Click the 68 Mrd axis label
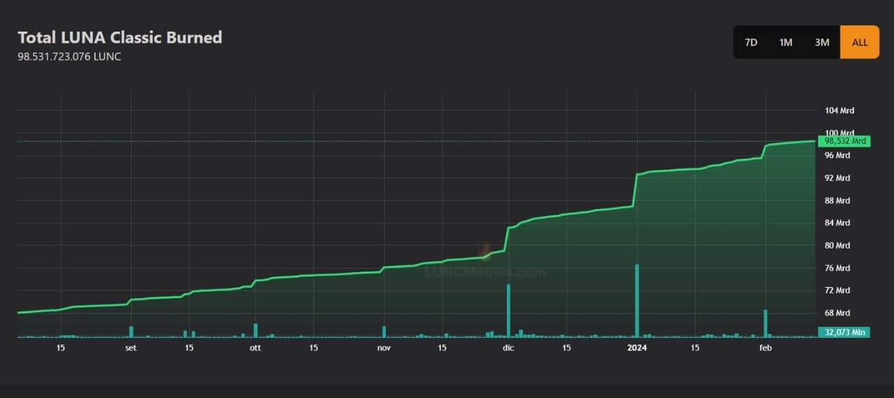 click(837, 313)
